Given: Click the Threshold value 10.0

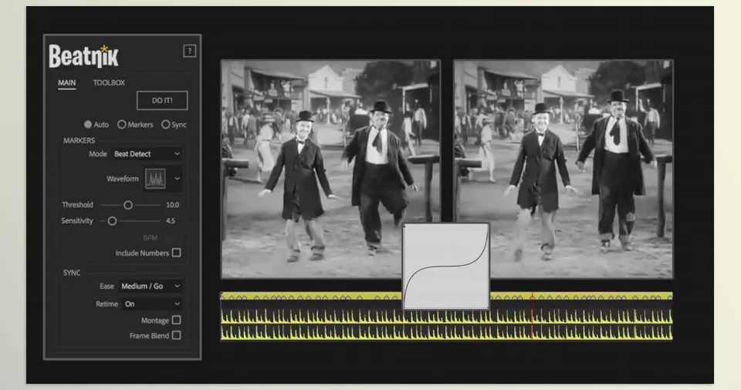Looking at the screenshot, I should point(172,205).
